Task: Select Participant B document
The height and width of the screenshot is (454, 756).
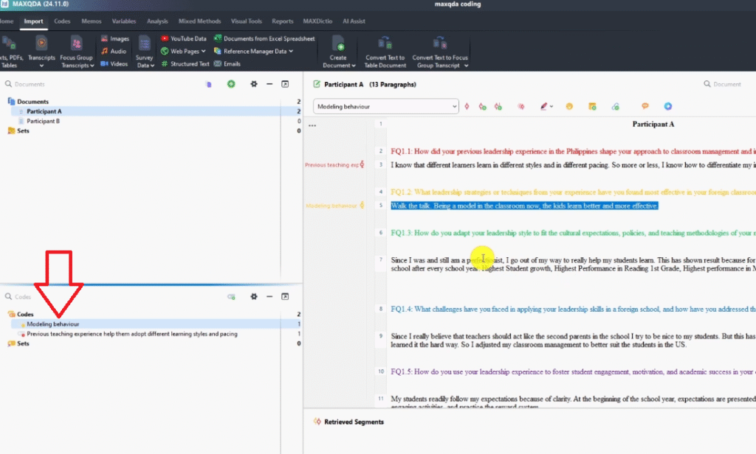Action: point(43,121)
